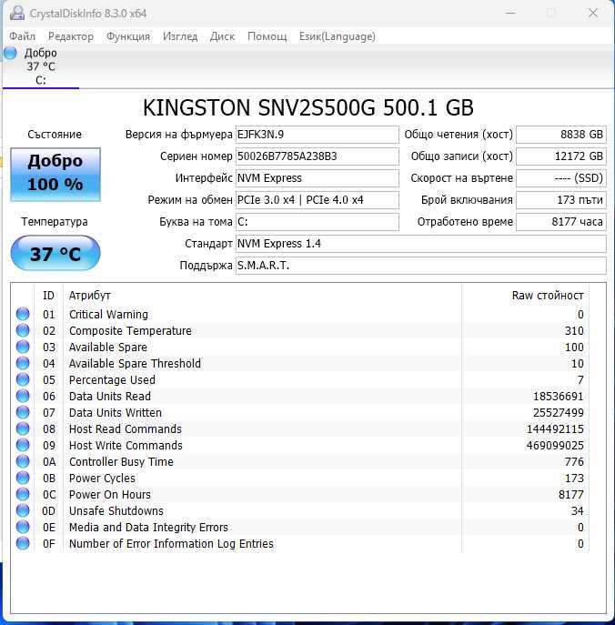Open the Помощ menu
The image size is (615, 625).
coord(267,36)
